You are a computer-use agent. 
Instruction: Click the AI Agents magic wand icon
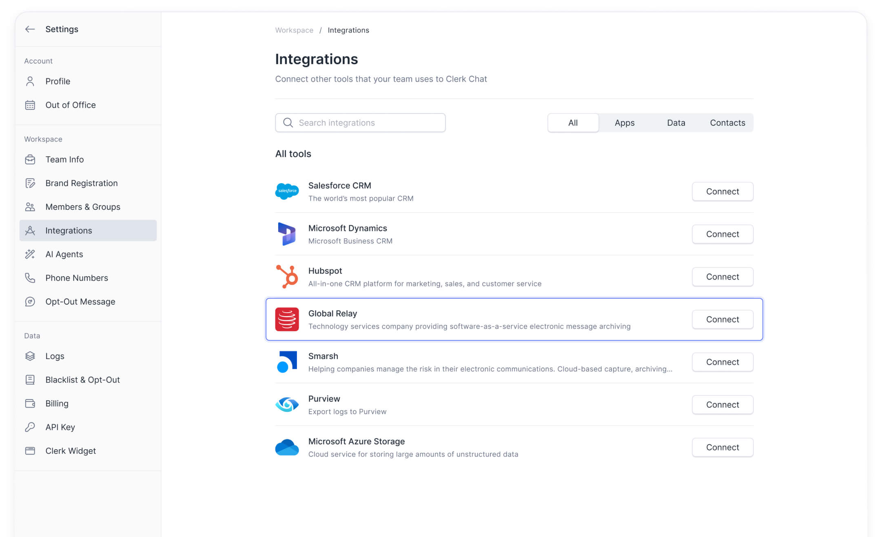pos(30,254)
